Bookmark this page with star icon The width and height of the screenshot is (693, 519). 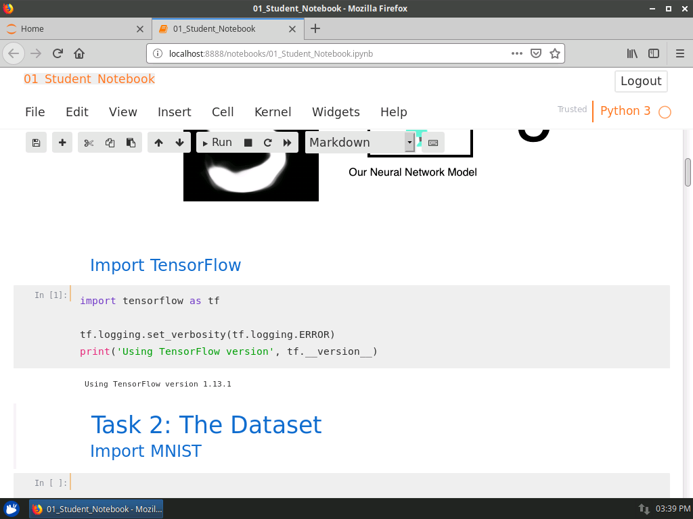pos(555,53)
